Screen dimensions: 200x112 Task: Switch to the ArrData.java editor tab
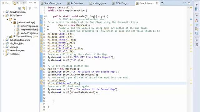point(75,3)
